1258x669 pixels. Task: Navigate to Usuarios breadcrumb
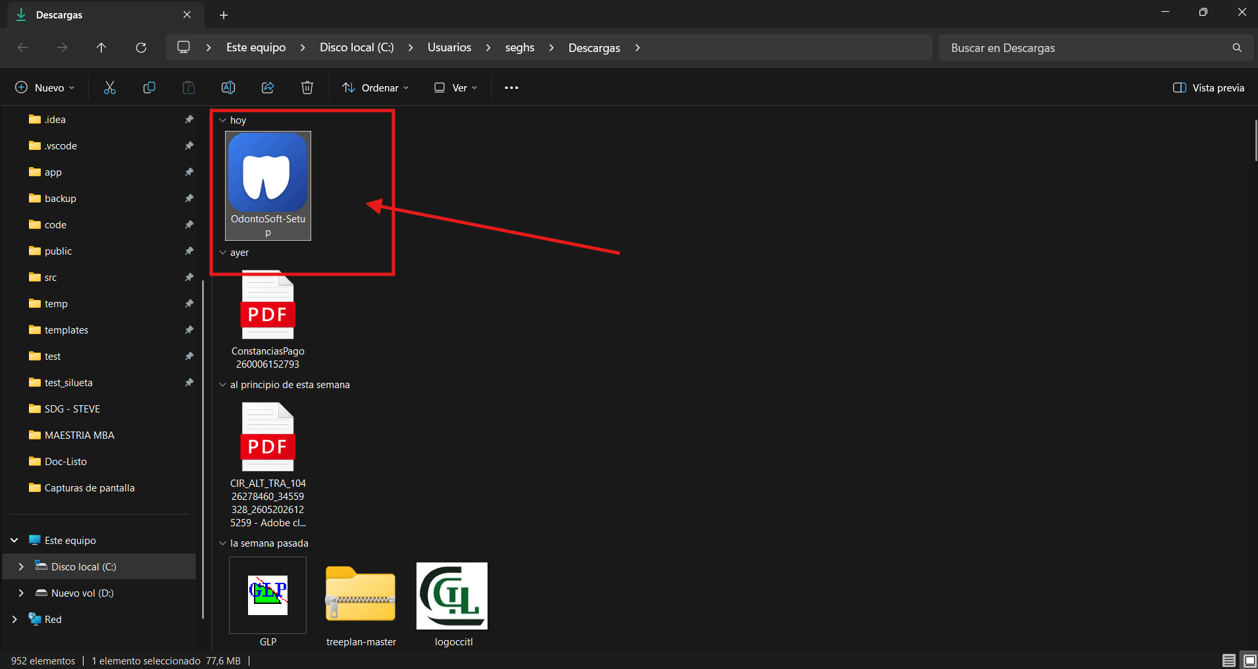coord(449,47)
